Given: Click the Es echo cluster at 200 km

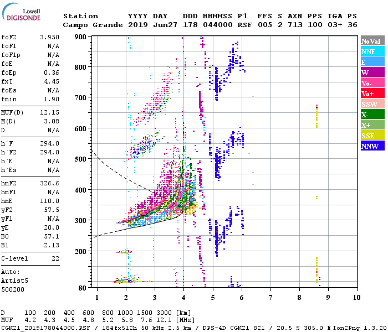Looking at the screenshot, I should tap(125, 252).
